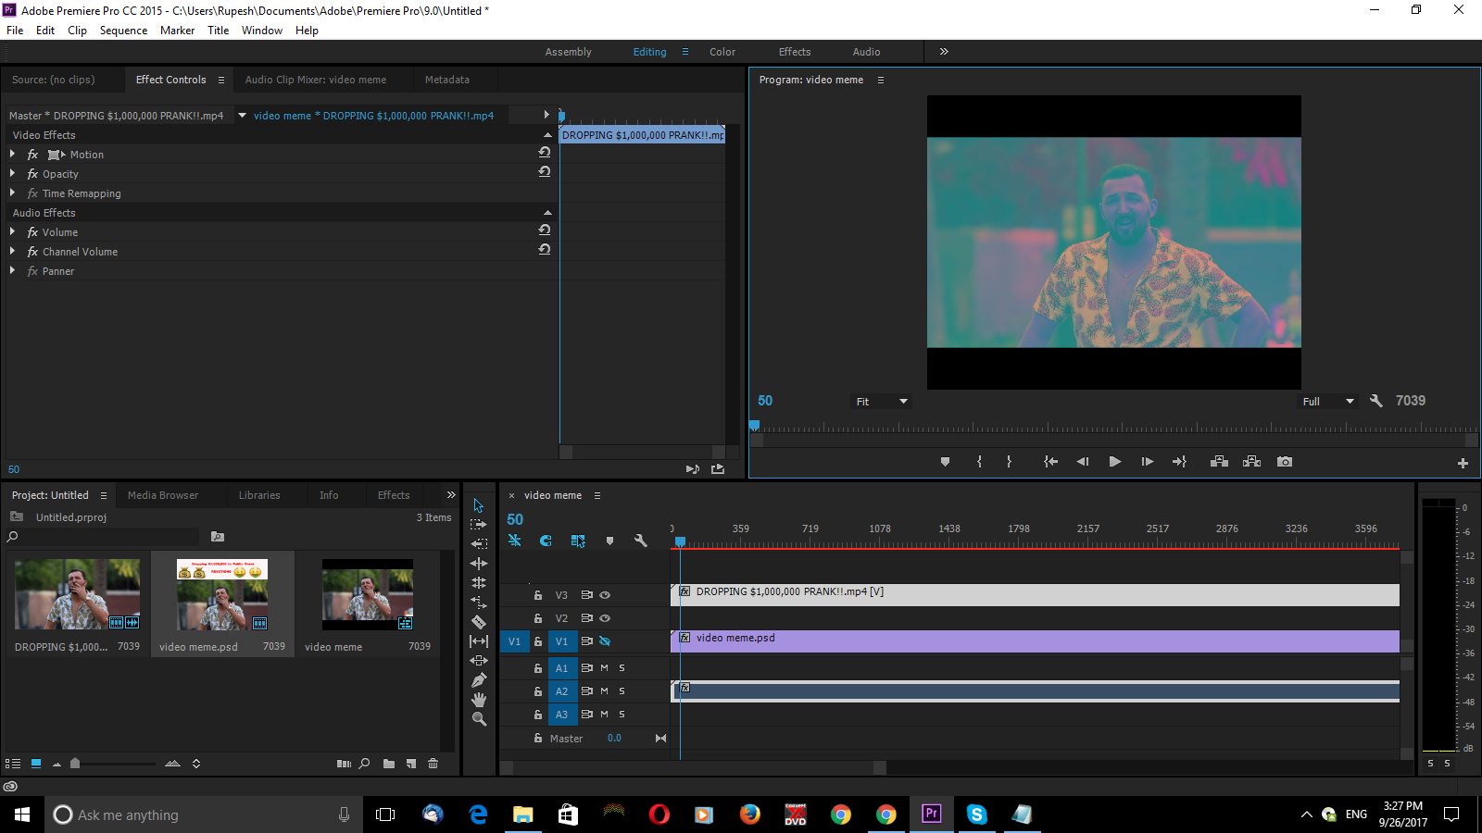
Task: Open the Sequence menu
Action: (x=123, y=31)
